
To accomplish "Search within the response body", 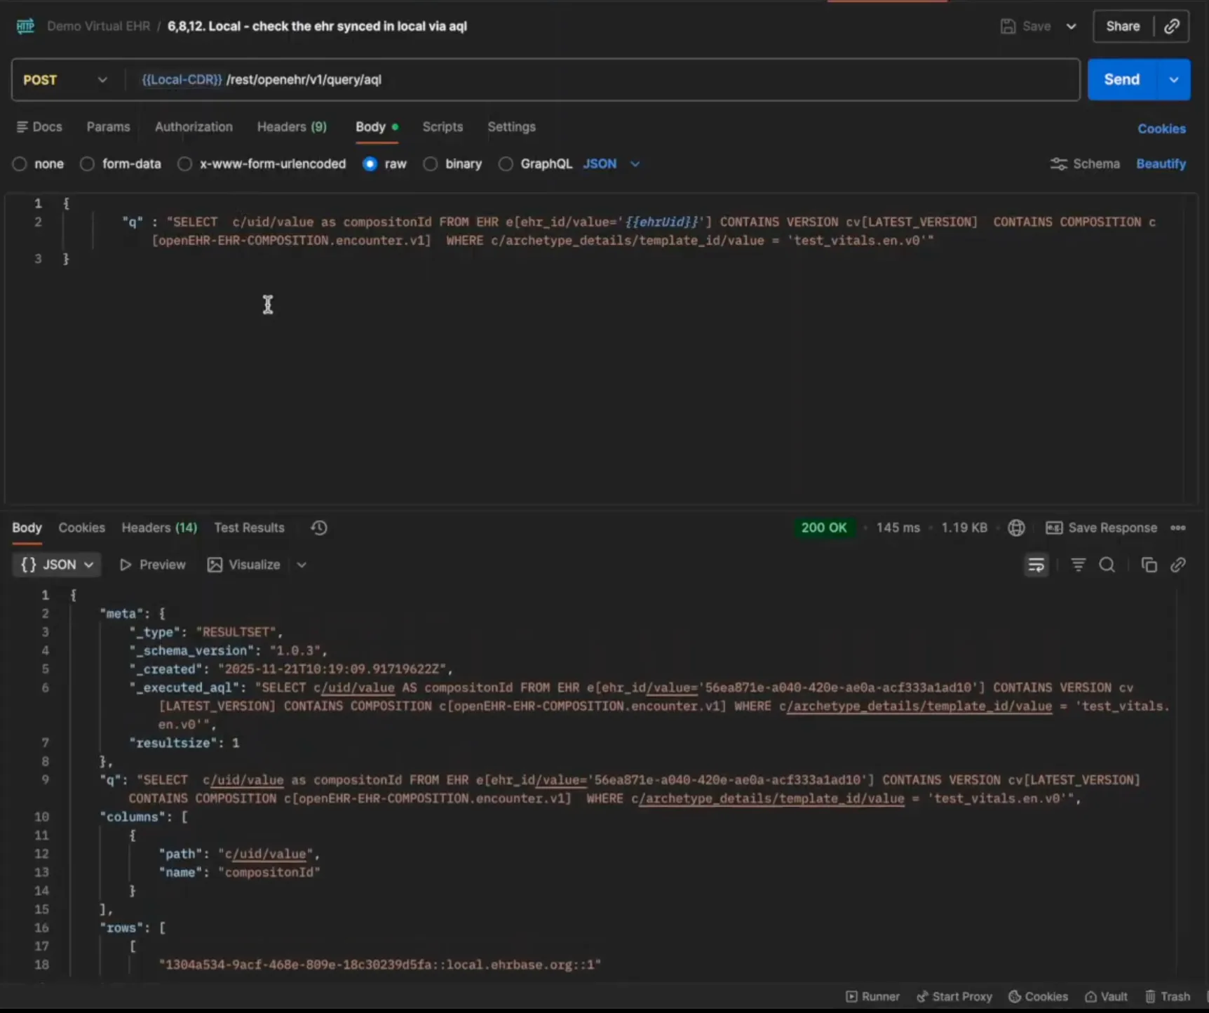I will click(x=1107, y=565).
